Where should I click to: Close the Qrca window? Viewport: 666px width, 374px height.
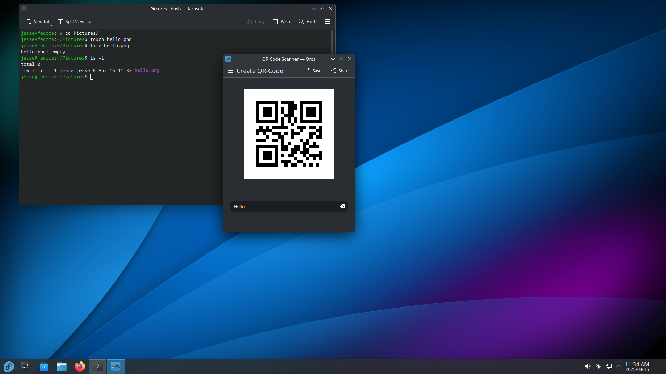click(350, 59)
